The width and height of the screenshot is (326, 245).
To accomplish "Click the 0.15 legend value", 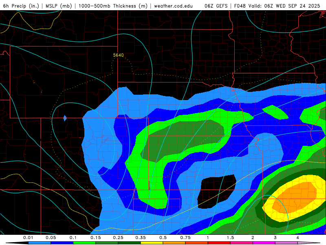I will pos(96,238).
